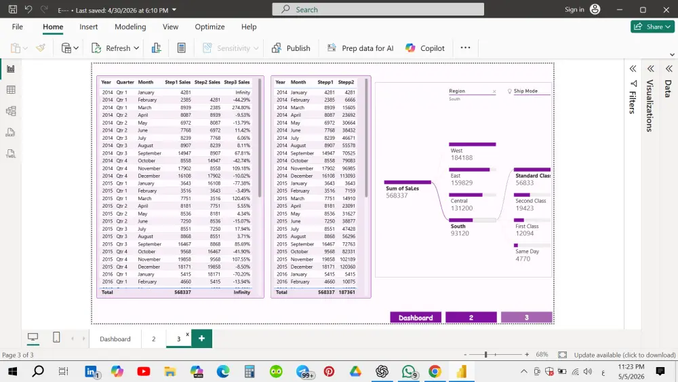The image size is (678, 382).
Task: Add a new report page
Action: (x=201, y=339)
